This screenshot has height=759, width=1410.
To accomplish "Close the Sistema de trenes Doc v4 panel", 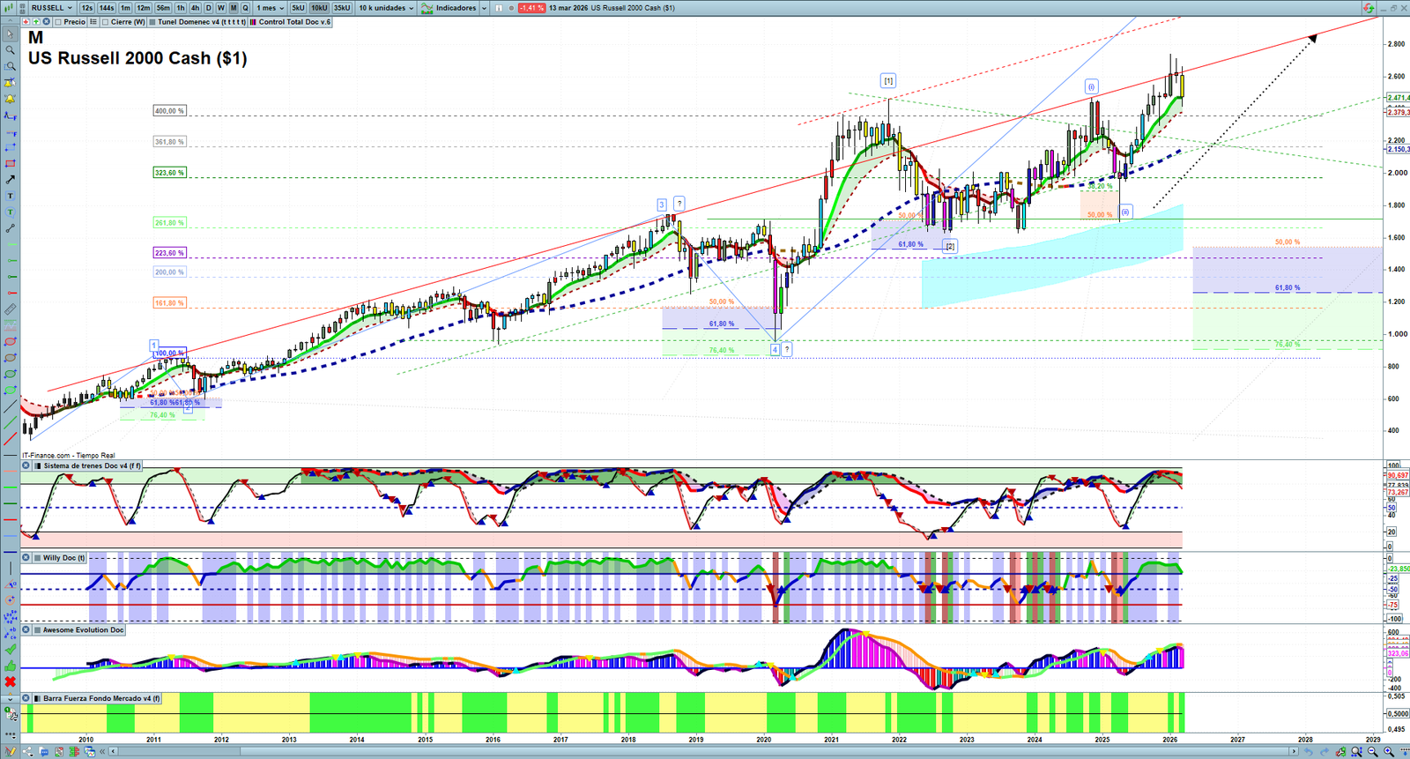I will click(x=26, y=465).
